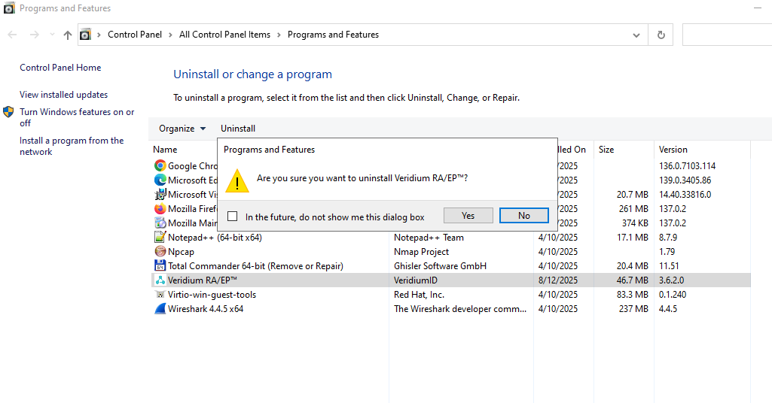Click the Total Commander floppy icon

pos(160,266)
